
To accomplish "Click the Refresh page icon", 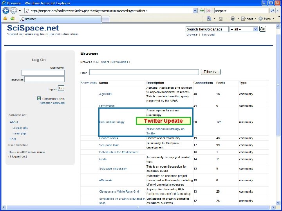I will pos(202,11).
